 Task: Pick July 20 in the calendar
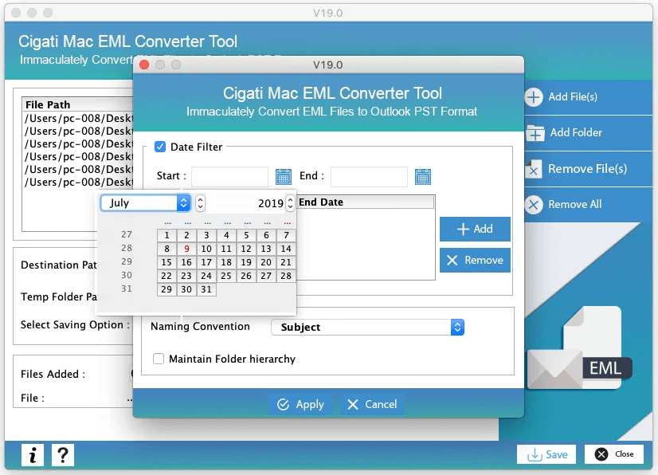[x=266, y=262]
